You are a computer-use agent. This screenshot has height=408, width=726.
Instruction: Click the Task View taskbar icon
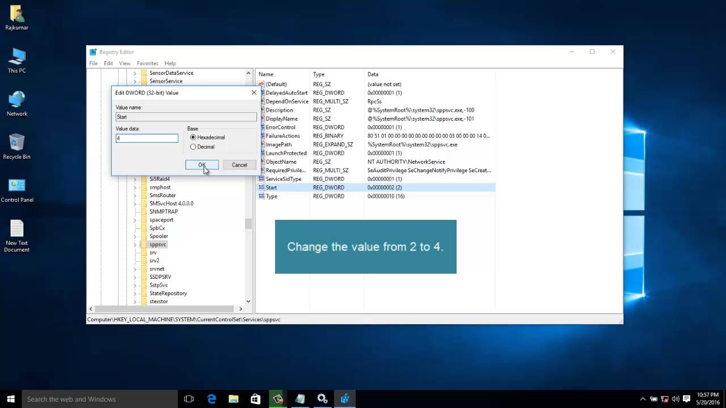point(189,399)
